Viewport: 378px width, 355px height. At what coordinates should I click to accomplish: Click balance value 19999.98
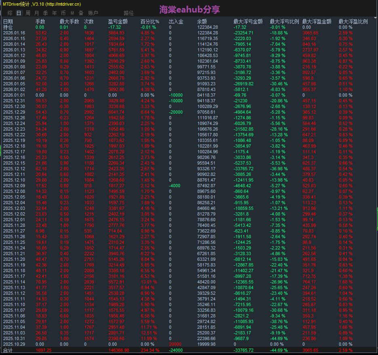[206, 344]
